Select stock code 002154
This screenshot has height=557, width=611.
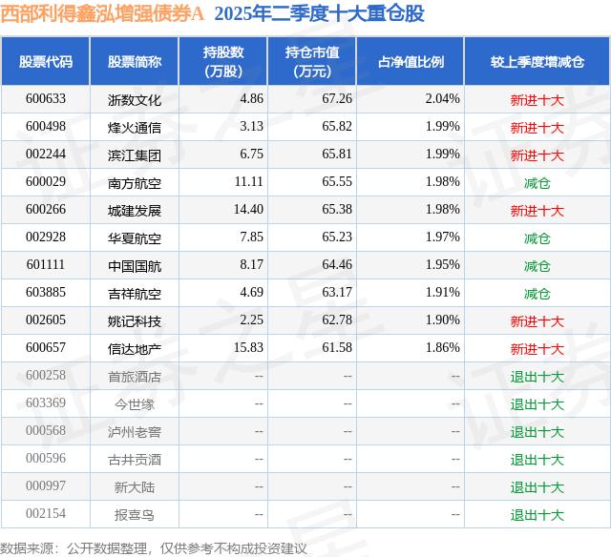click(46, 513)
